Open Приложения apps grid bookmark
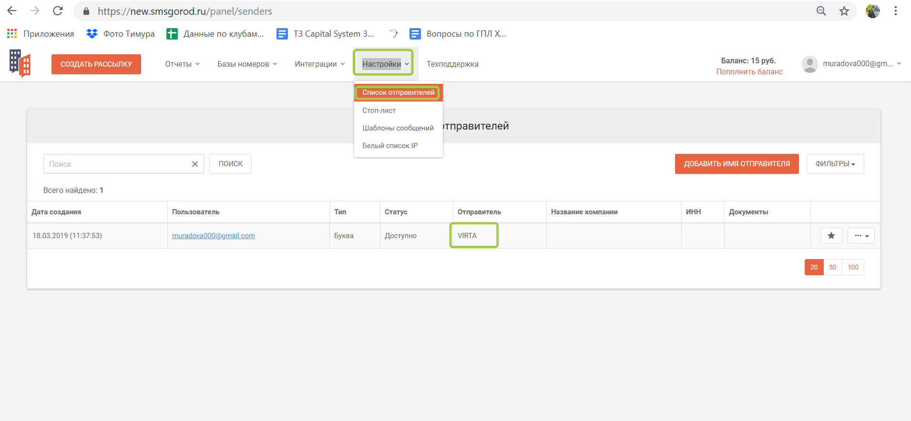The image size is (911, 421). click(x=41, y=34)
